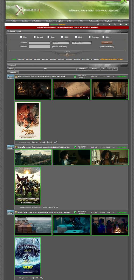Screen dimensions: 134x280
Task: Click the [címkék mutatása] link
Action: (x=59, y=47)
